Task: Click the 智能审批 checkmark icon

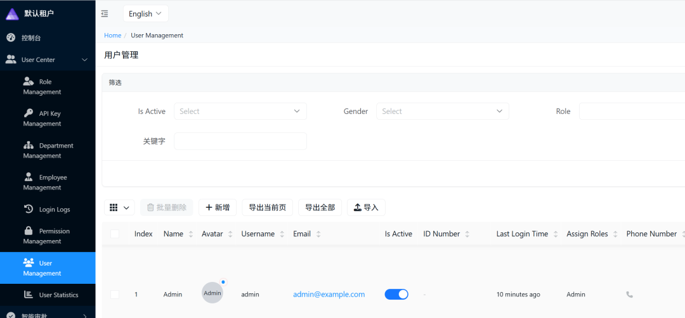Action: click(11, 315)
